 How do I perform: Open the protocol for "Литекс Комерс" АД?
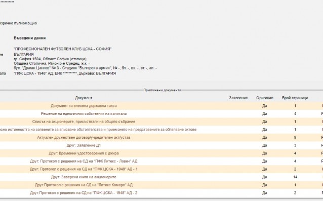click(84, 185)
